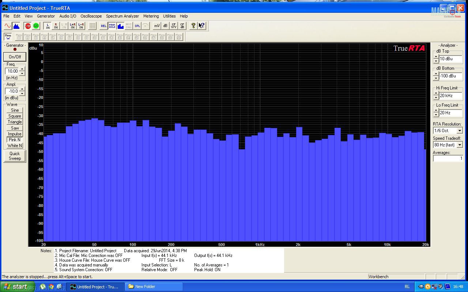
Task: Open the Utilities menu
Action: (169, 16)
